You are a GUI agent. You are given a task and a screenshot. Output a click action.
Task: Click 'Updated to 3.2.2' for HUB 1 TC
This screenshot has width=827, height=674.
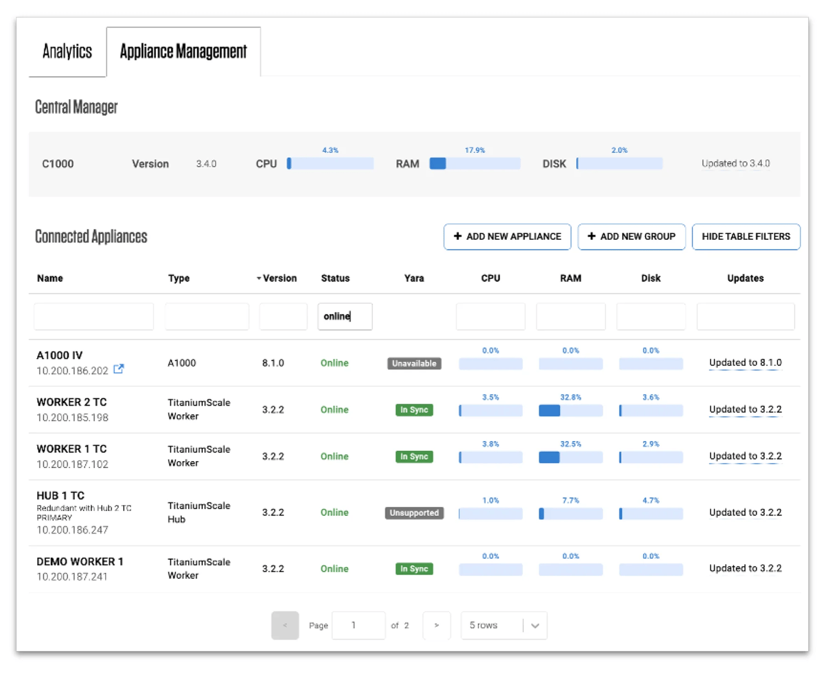(x=745, y=512)
